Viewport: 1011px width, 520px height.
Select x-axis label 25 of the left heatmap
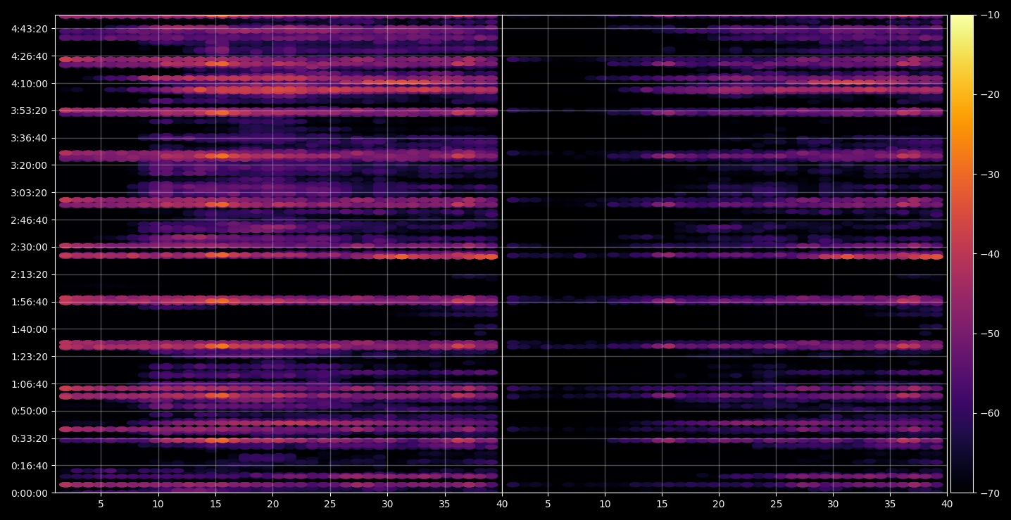(x=330, y=504)
